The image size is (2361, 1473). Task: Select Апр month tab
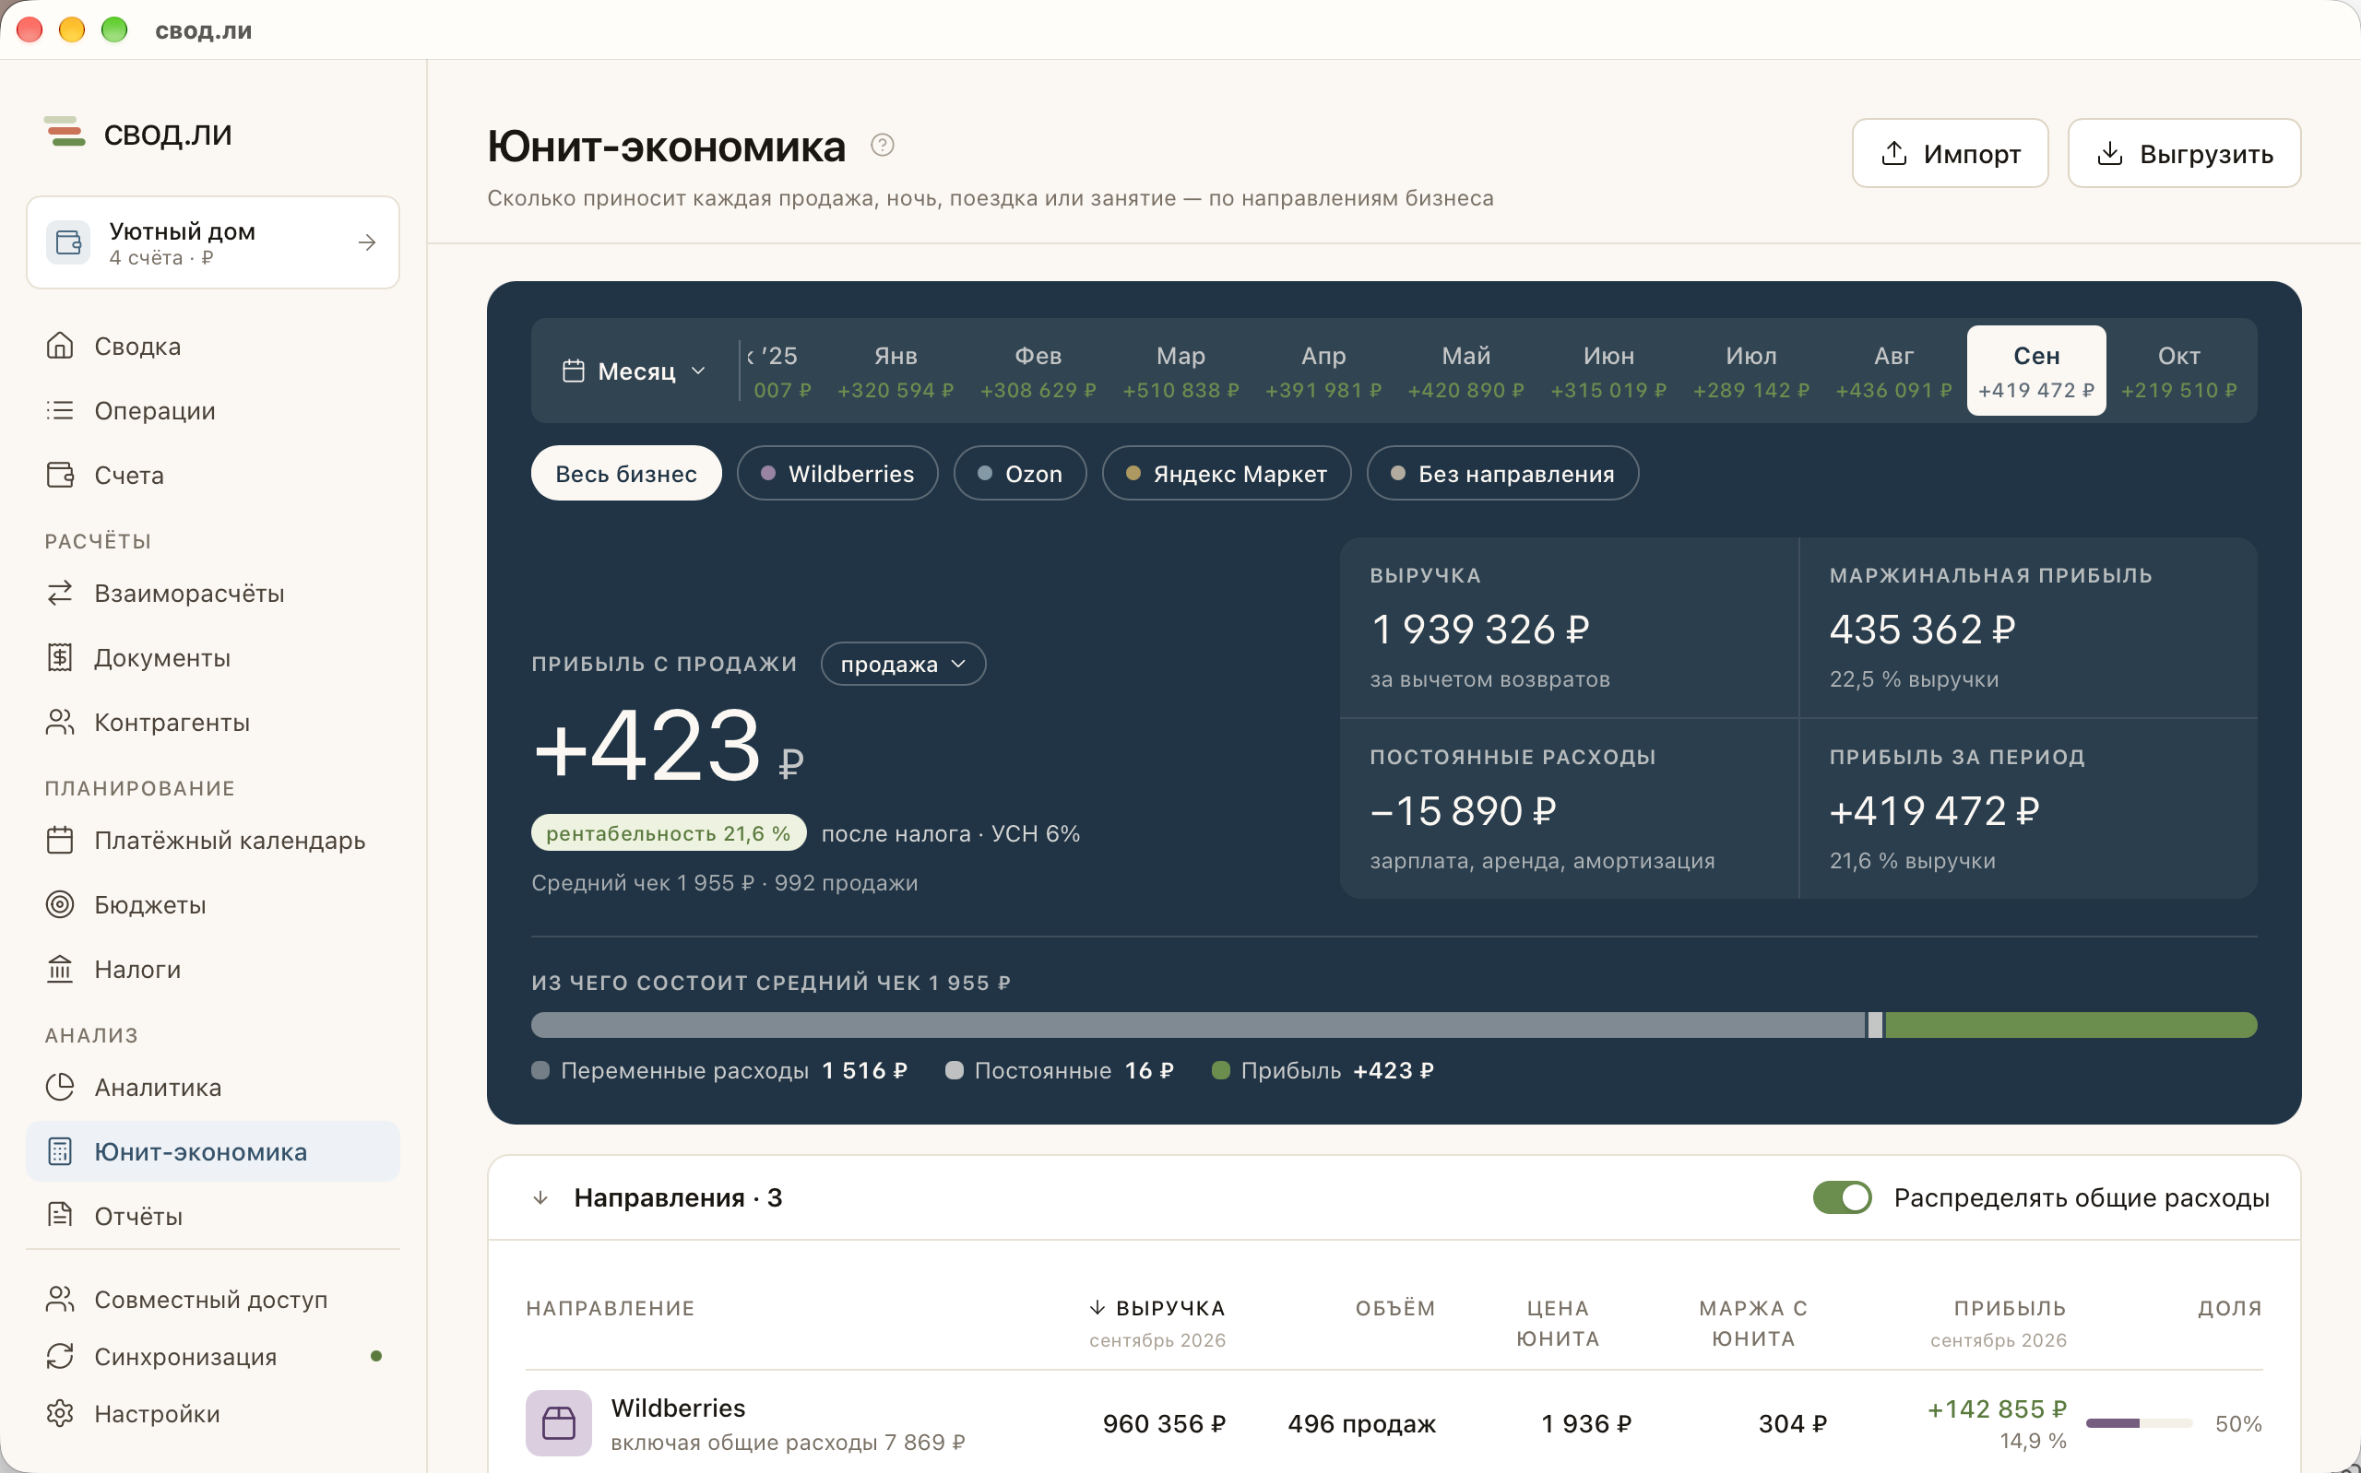(x=1323, y=371)
